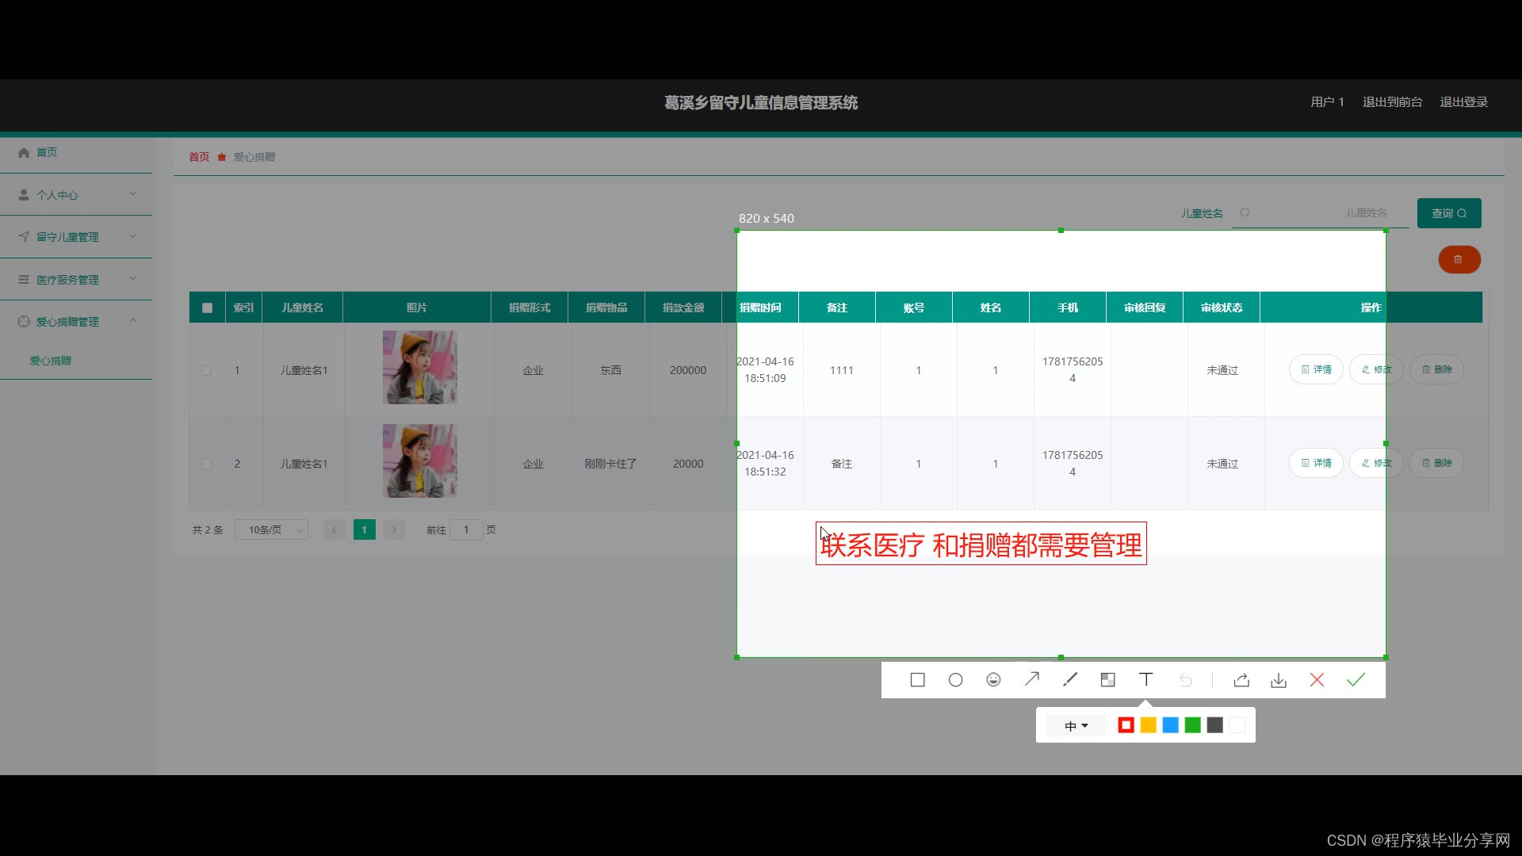
Task: Click the 退出登录 link
Action: pyautogui.click(x=1463, y=102)
